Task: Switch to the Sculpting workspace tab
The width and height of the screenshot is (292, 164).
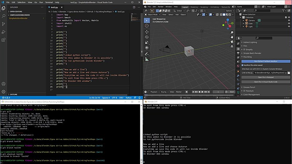Action: pos(204,7)
